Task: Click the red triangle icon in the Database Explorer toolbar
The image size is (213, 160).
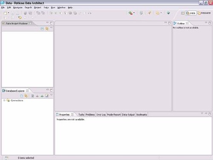Action: pos(37,96)
